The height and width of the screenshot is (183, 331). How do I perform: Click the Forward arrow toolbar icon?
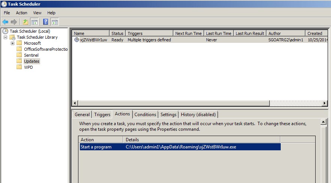(x=14, y=22)
